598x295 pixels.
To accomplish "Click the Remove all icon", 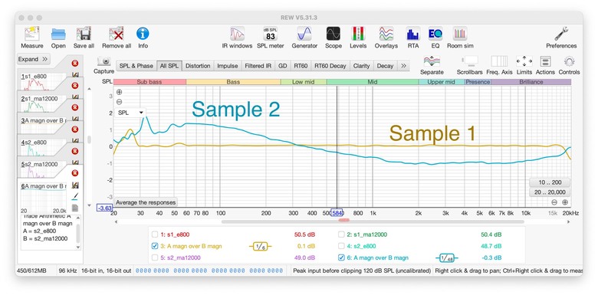I will pyautogui.click(x=117, y=34).
